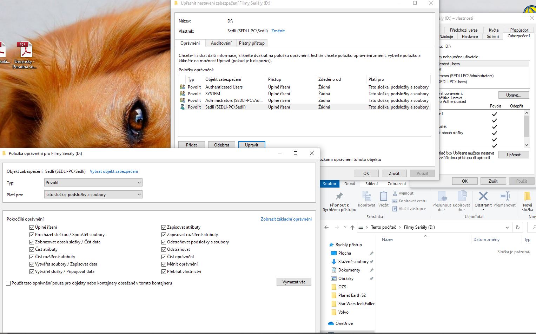536x334 pixels.
Task: Go up one folder level arrow
Action: point(352,228)
